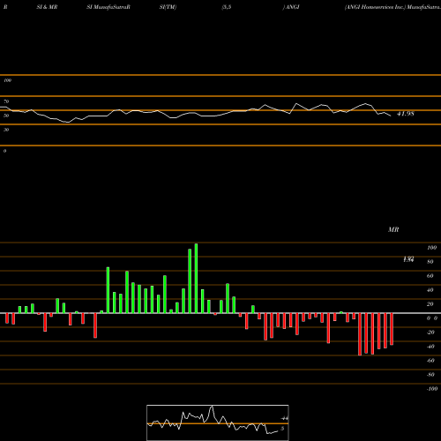Click the '0 0' zero-line label of MR
This screenshot has width=441, height=441.
click(x=432, y=318)
